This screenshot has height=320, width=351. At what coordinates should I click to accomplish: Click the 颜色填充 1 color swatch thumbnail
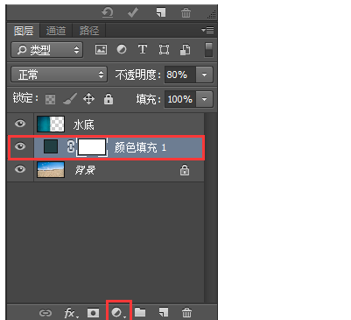pyautogui.click(x=51, y=146)
